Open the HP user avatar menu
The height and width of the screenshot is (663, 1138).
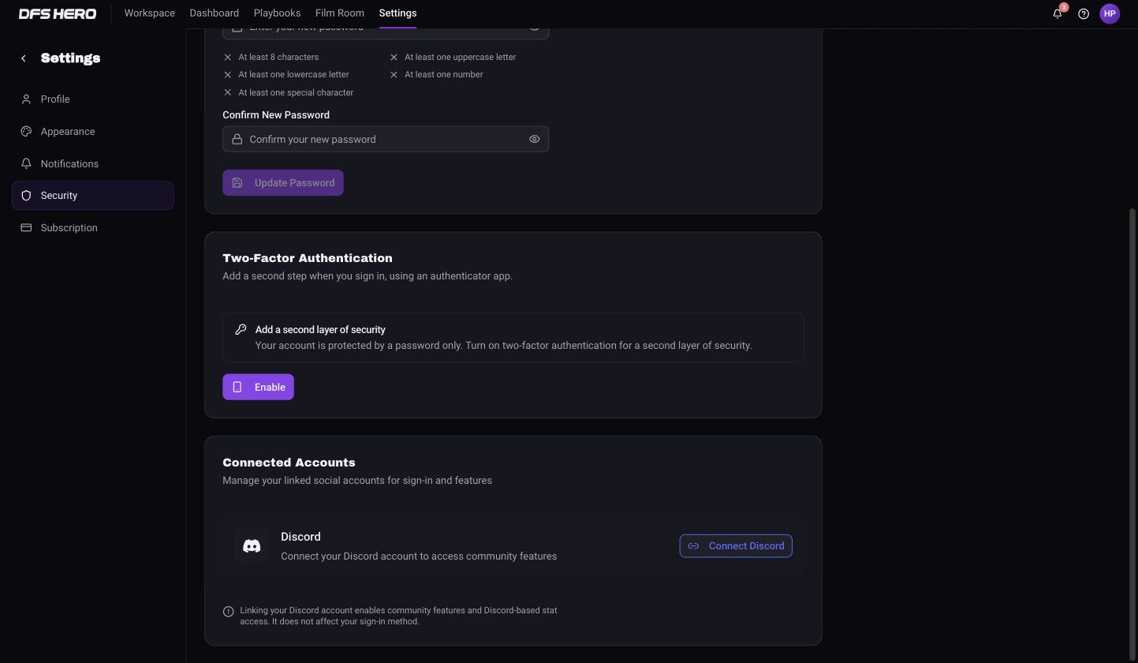tap(1110, 13)
